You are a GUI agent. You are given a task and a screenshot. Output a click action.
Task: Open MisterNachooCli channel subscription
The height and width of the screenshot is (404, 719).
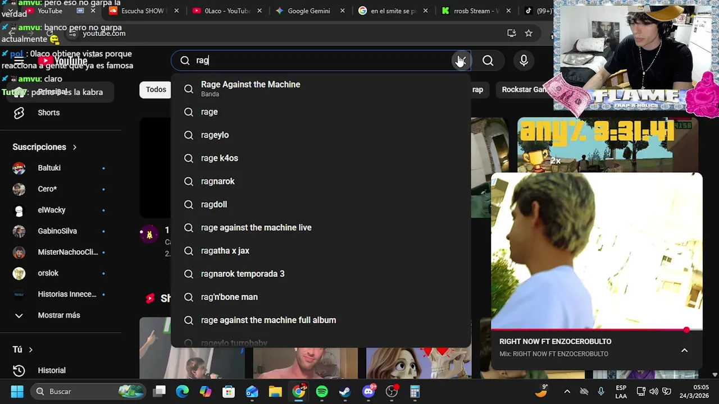pyautogui.click(x=61, y=252)
